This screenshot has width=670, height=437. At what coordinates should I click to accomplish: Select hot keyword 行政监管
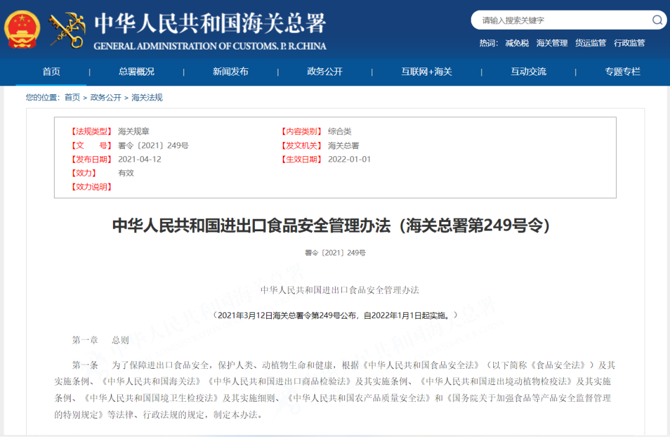tap(629, 43)
